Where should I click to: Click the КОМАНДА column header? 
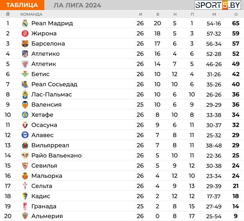(31, 14)
